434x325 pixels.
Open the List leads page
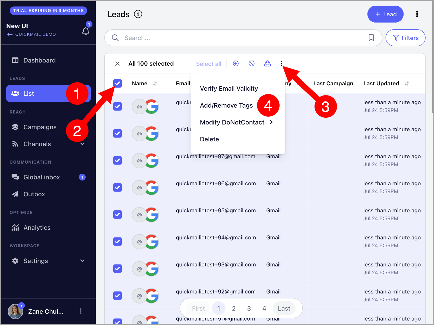click(x=48, y=94)
